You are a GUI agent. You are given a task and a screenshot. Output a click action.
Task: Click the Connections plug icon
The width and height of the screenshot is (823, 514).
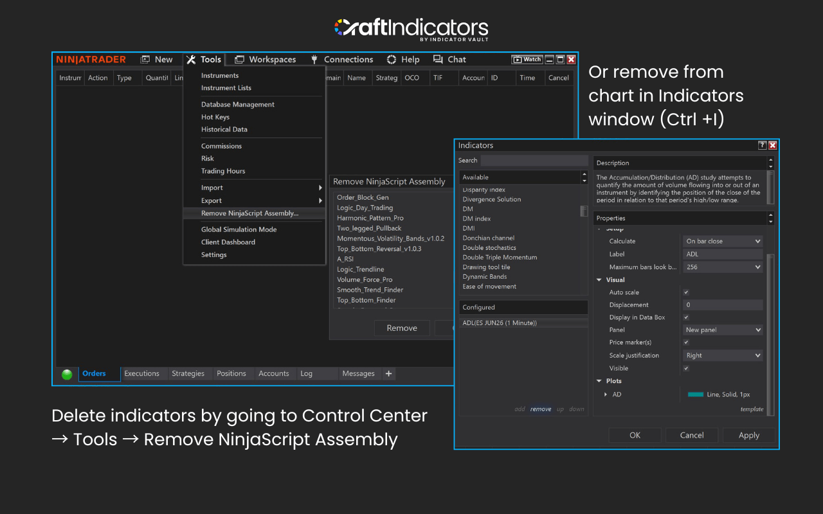click(x=314, y=59)
